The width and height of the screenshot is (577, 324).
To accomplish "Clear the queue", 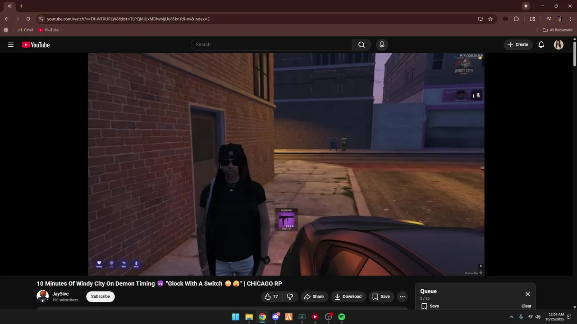I will 527,306.
